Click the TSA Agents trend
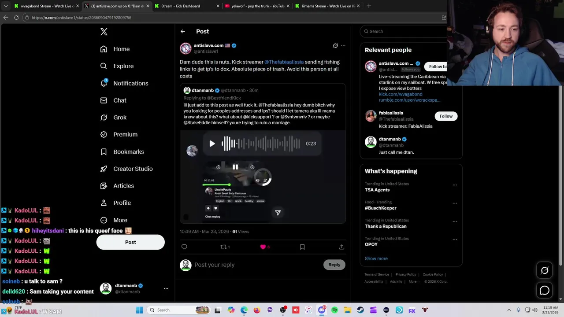 coord(377,190)
